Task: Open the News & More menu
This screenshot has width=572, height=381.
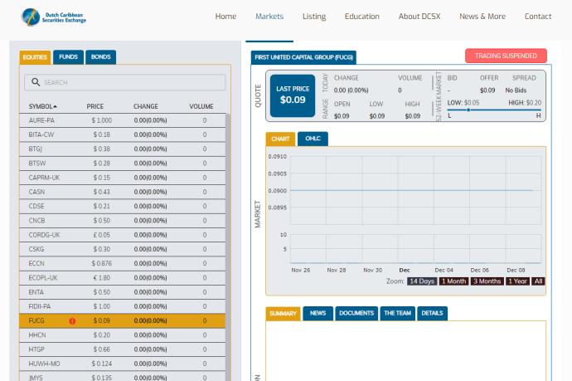Action: (482, 17)
